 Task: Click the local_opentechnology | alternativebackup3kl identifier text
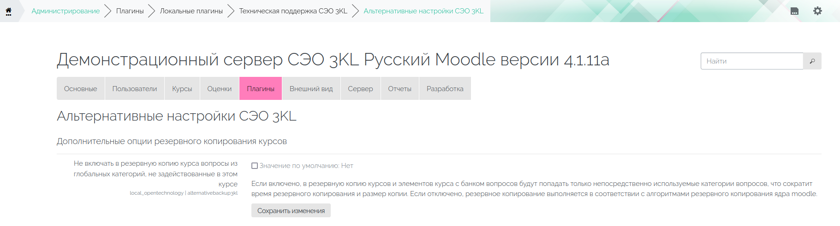(x=184, y=193)
